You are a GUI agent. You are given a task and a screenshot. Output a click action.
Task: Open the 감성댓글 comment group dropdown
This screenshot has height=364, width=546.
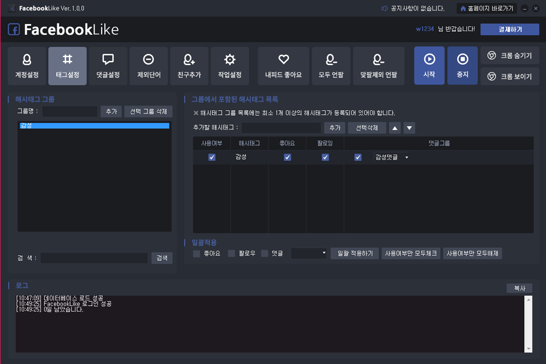(391, 157)
